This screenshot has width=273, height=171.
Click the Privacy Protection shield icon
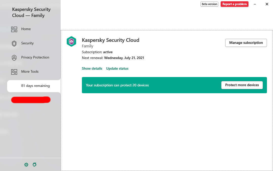[14, 58]
